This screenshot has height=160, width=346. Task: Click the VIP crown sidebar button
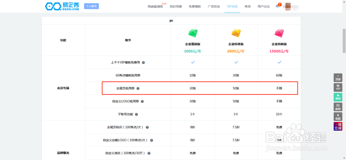pyautogui.click(x=338, y=87)
